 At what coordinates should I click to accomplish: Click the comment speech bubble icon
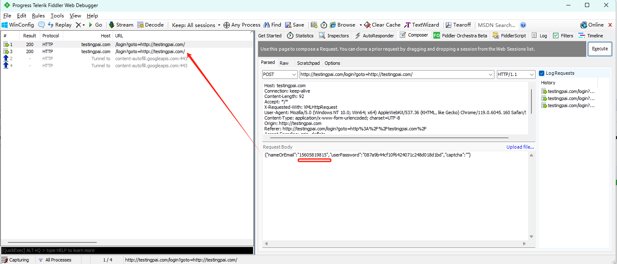point(42,25)
